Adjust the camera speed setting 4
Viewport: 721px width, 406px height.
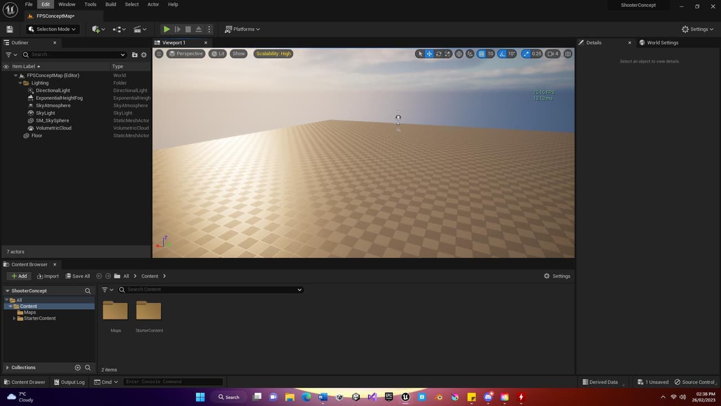tap(553, 54)
